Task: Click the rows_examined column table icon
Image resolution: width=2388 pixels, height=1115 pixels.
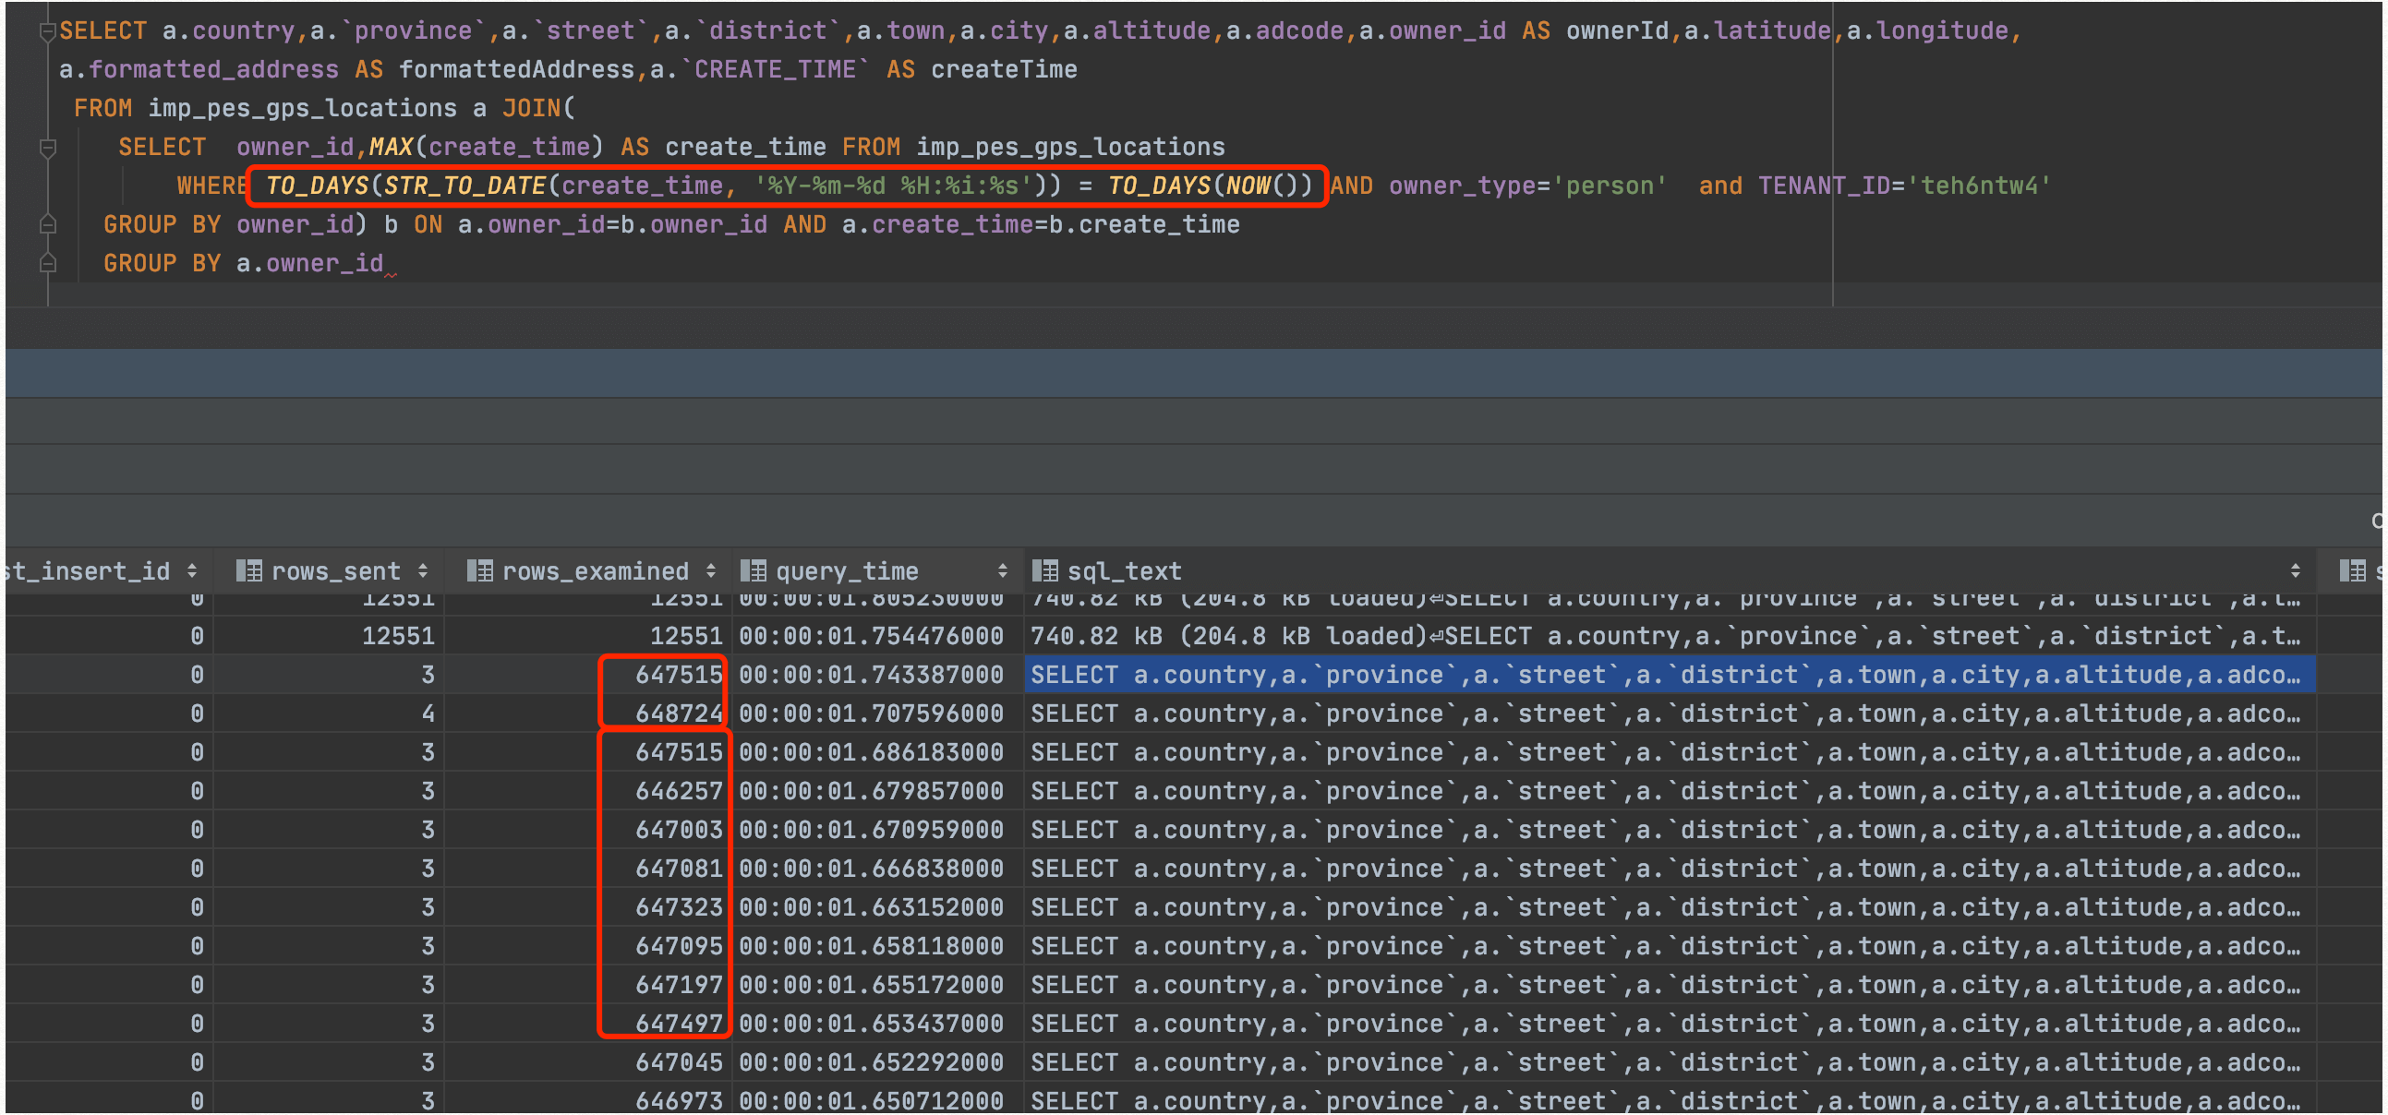Action: click(479, 571)
